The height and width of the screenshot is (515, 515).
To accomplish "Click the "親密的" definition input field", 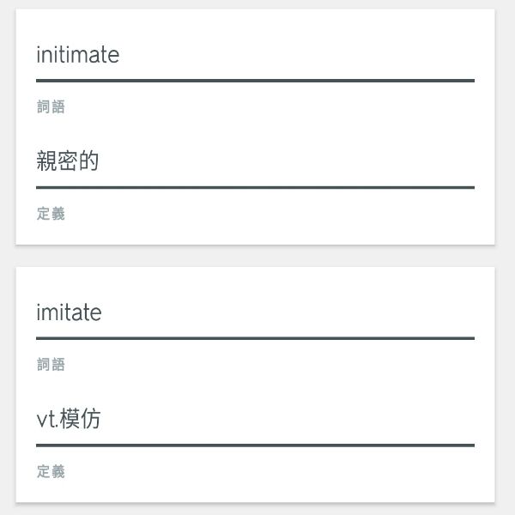I will click(254, 161).
